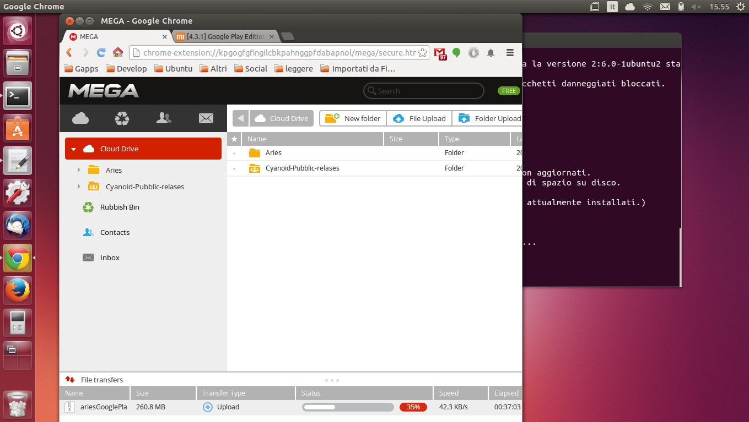Click the Chrome back arrow

(x=69, y=52)
